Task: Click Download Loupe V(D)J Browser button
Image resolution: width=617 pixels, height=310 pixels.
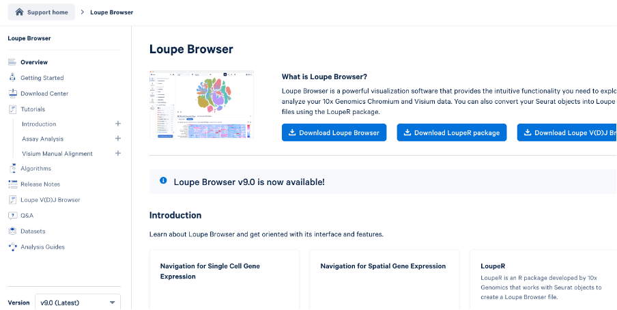Action: (567, 132)
